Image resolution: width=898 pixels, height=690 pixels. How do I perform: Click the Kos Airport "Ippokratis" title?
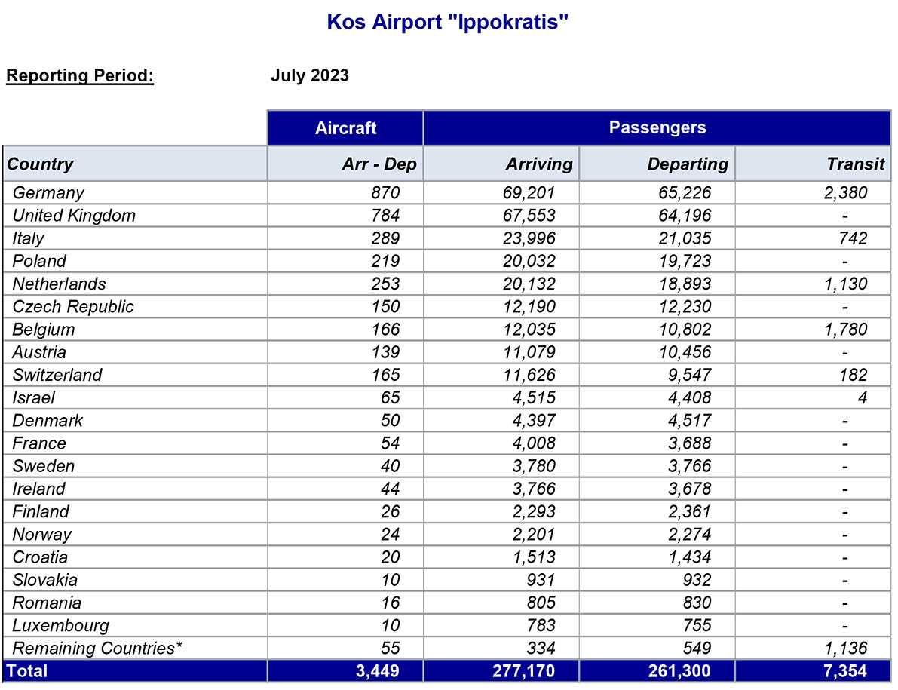click(447, 22)
